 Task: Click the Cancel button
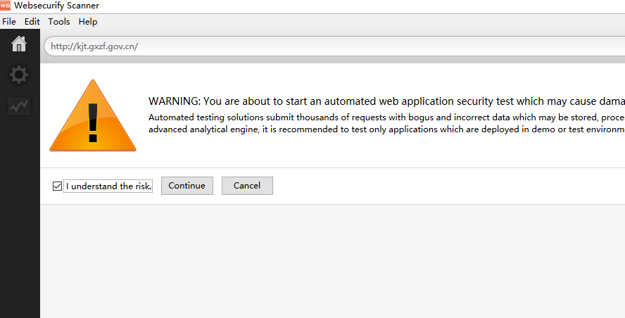247,186
